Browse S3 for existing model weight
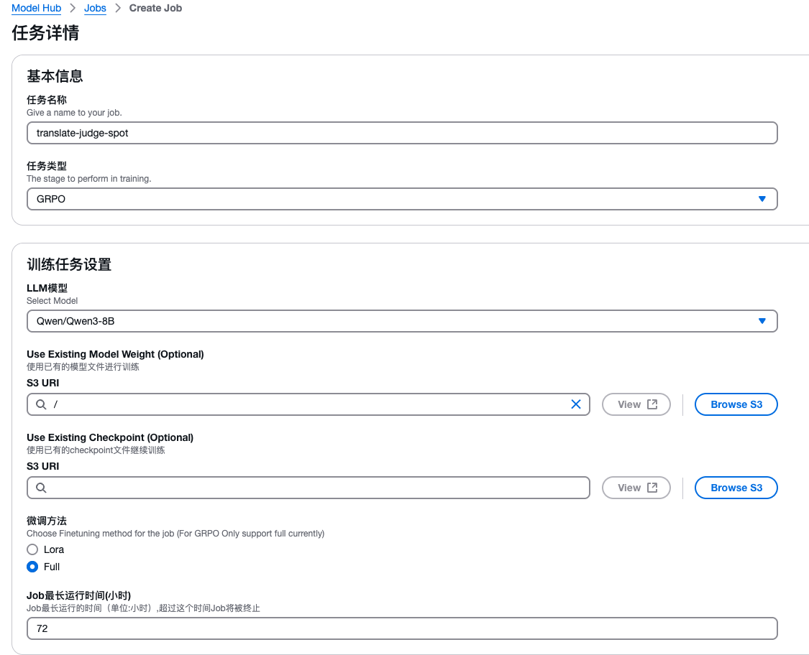 [x=736, y=404]
